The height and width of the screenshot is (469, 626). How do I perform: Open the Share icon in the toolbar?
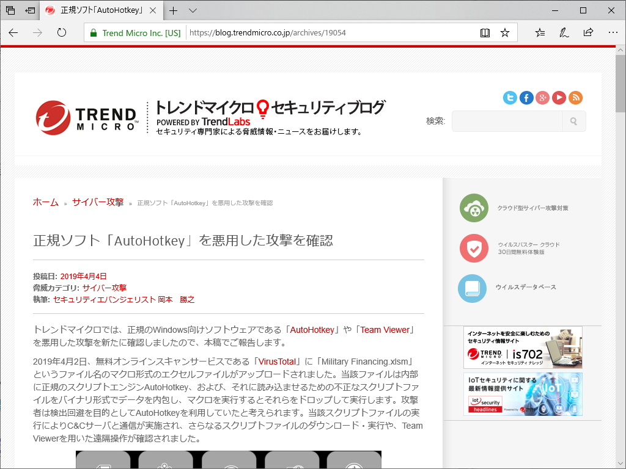(x=588, y=32)
